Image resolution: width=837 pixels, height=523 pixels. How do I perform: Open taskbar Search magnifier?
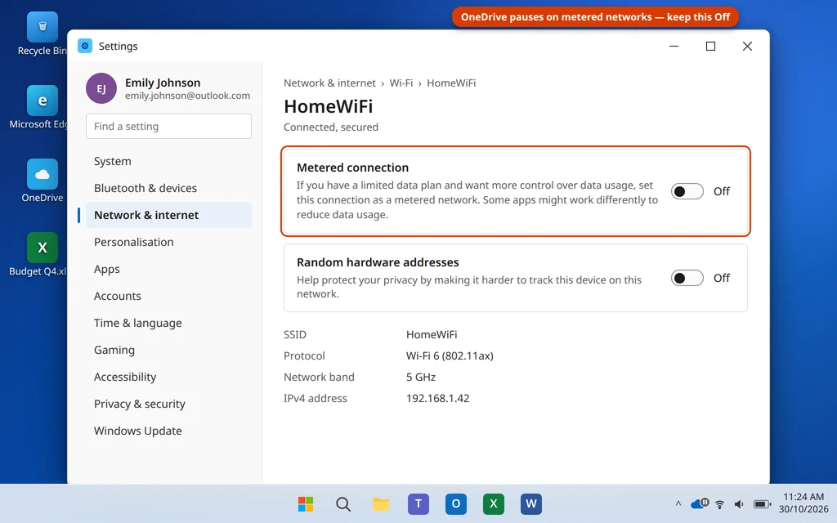pos(343,503)
